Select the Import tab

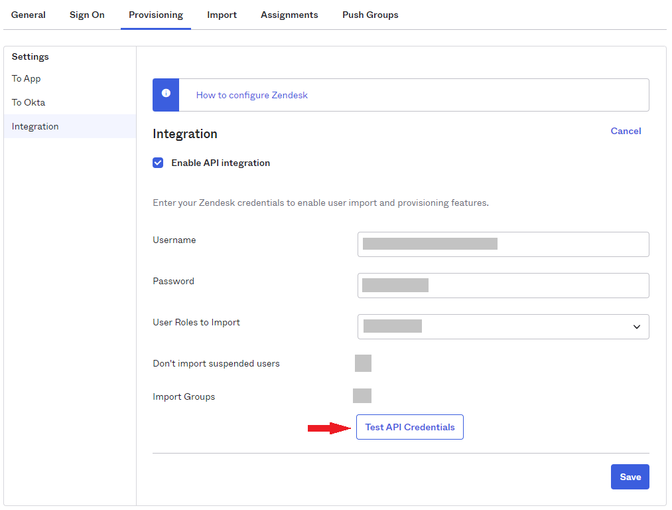coord(222,15)
